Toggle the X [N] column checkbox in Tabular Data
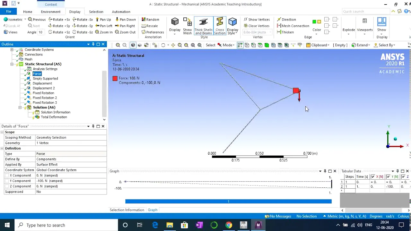The image size is (411, 231). [x=373, y=177]
